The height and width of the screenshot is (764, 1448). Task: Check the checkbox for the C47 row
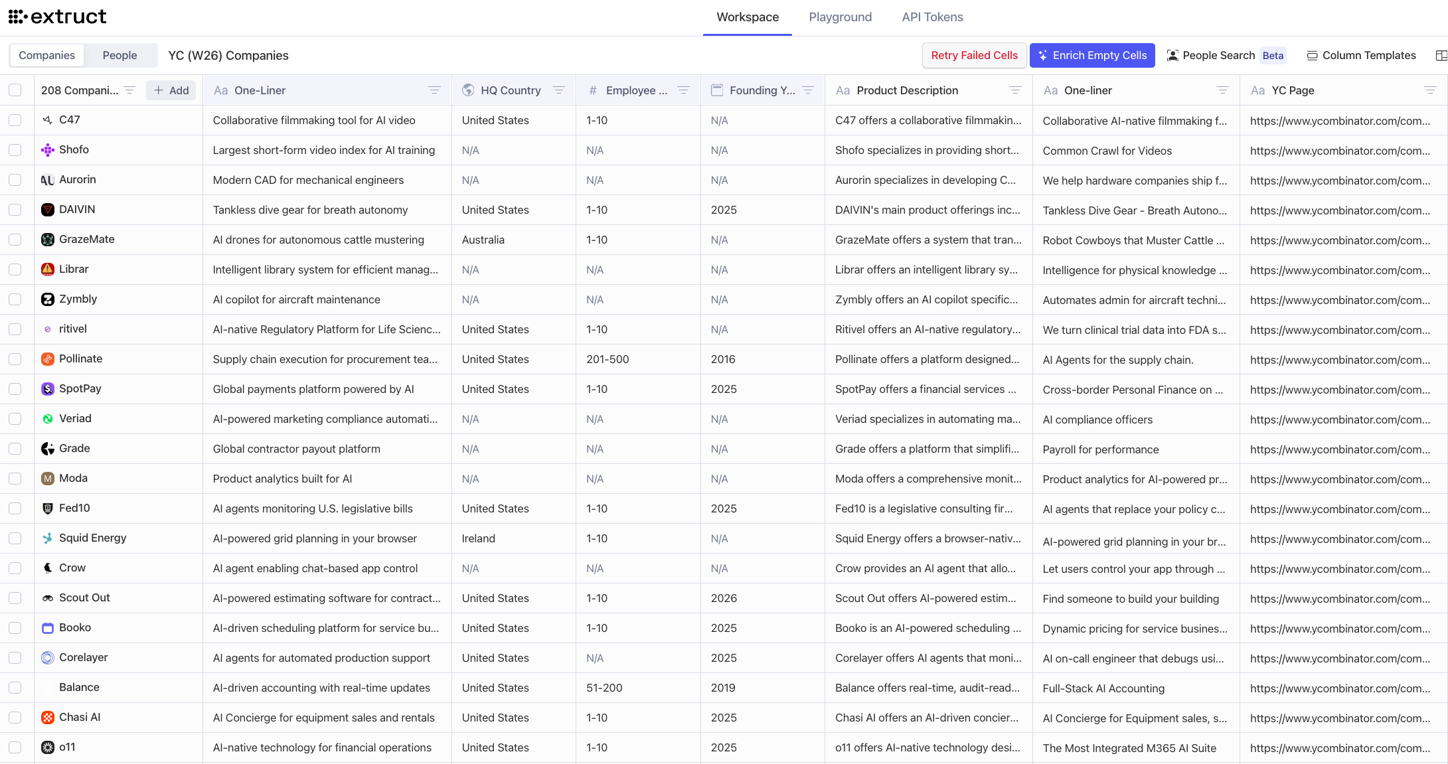coord(16,120)
